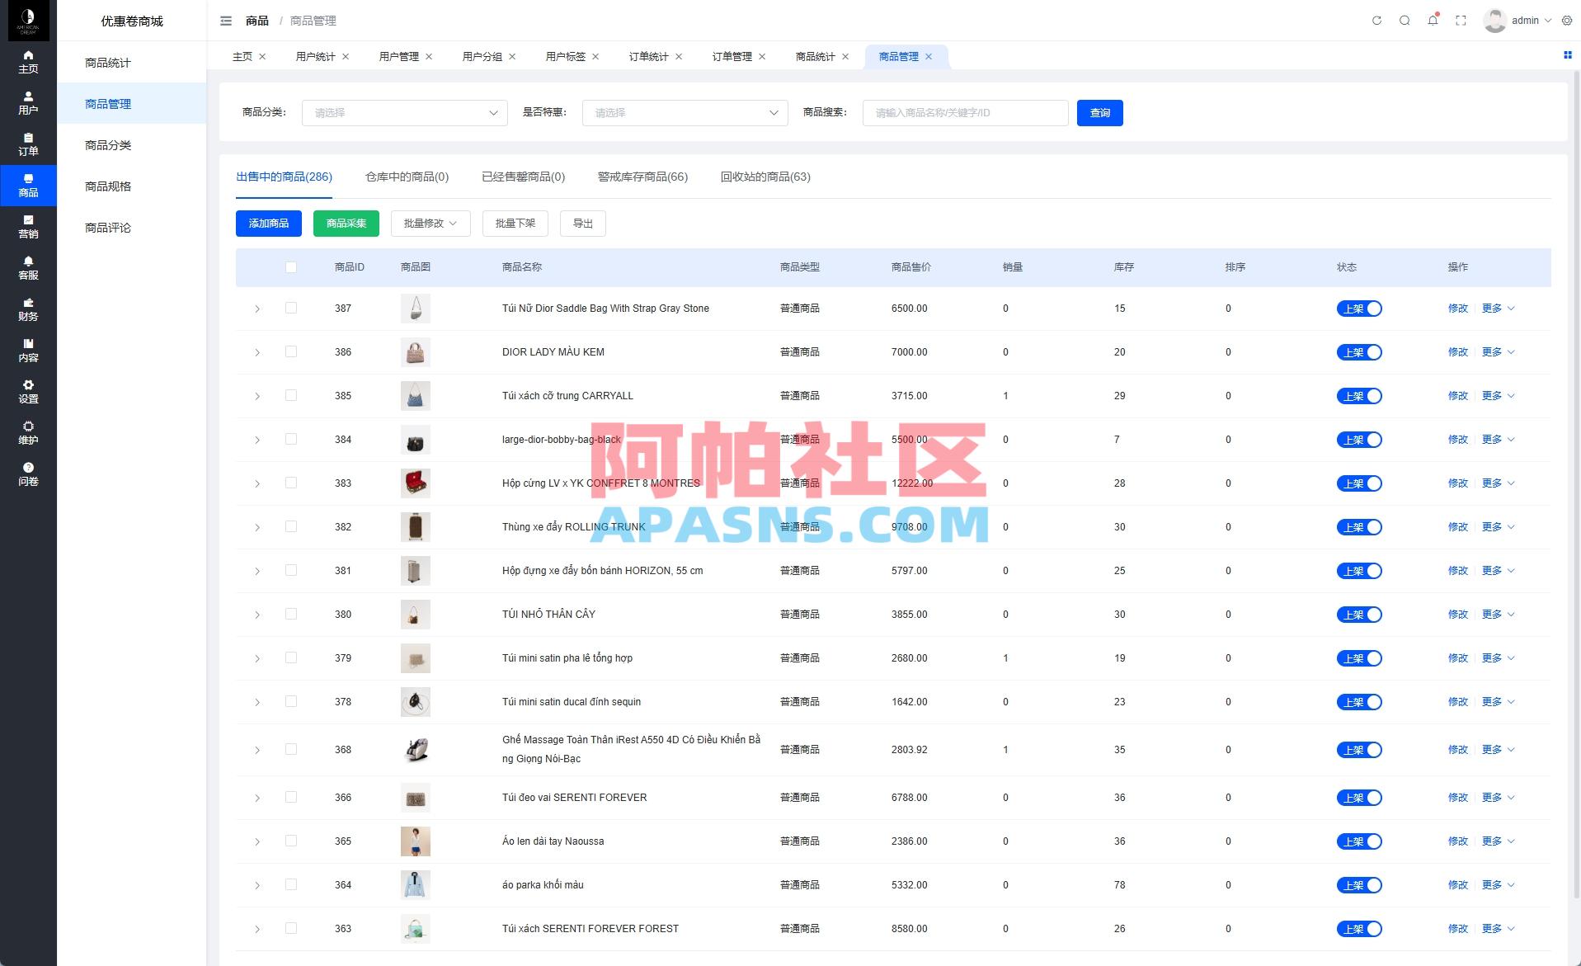Open the 订单管理 tab at the top

[x=732, y=56]
